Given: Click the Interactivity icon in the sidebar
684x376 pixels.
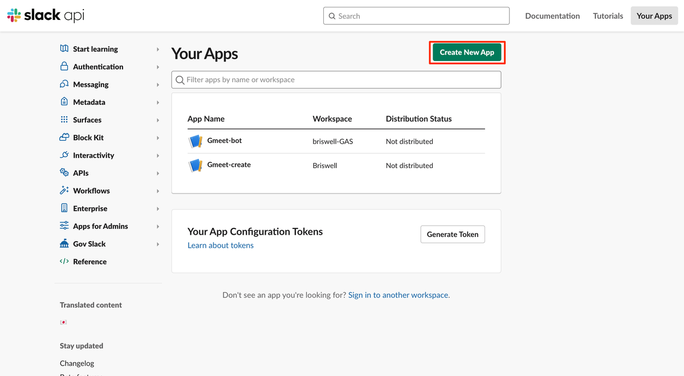Looking at the screenshot, I should 64,155.
